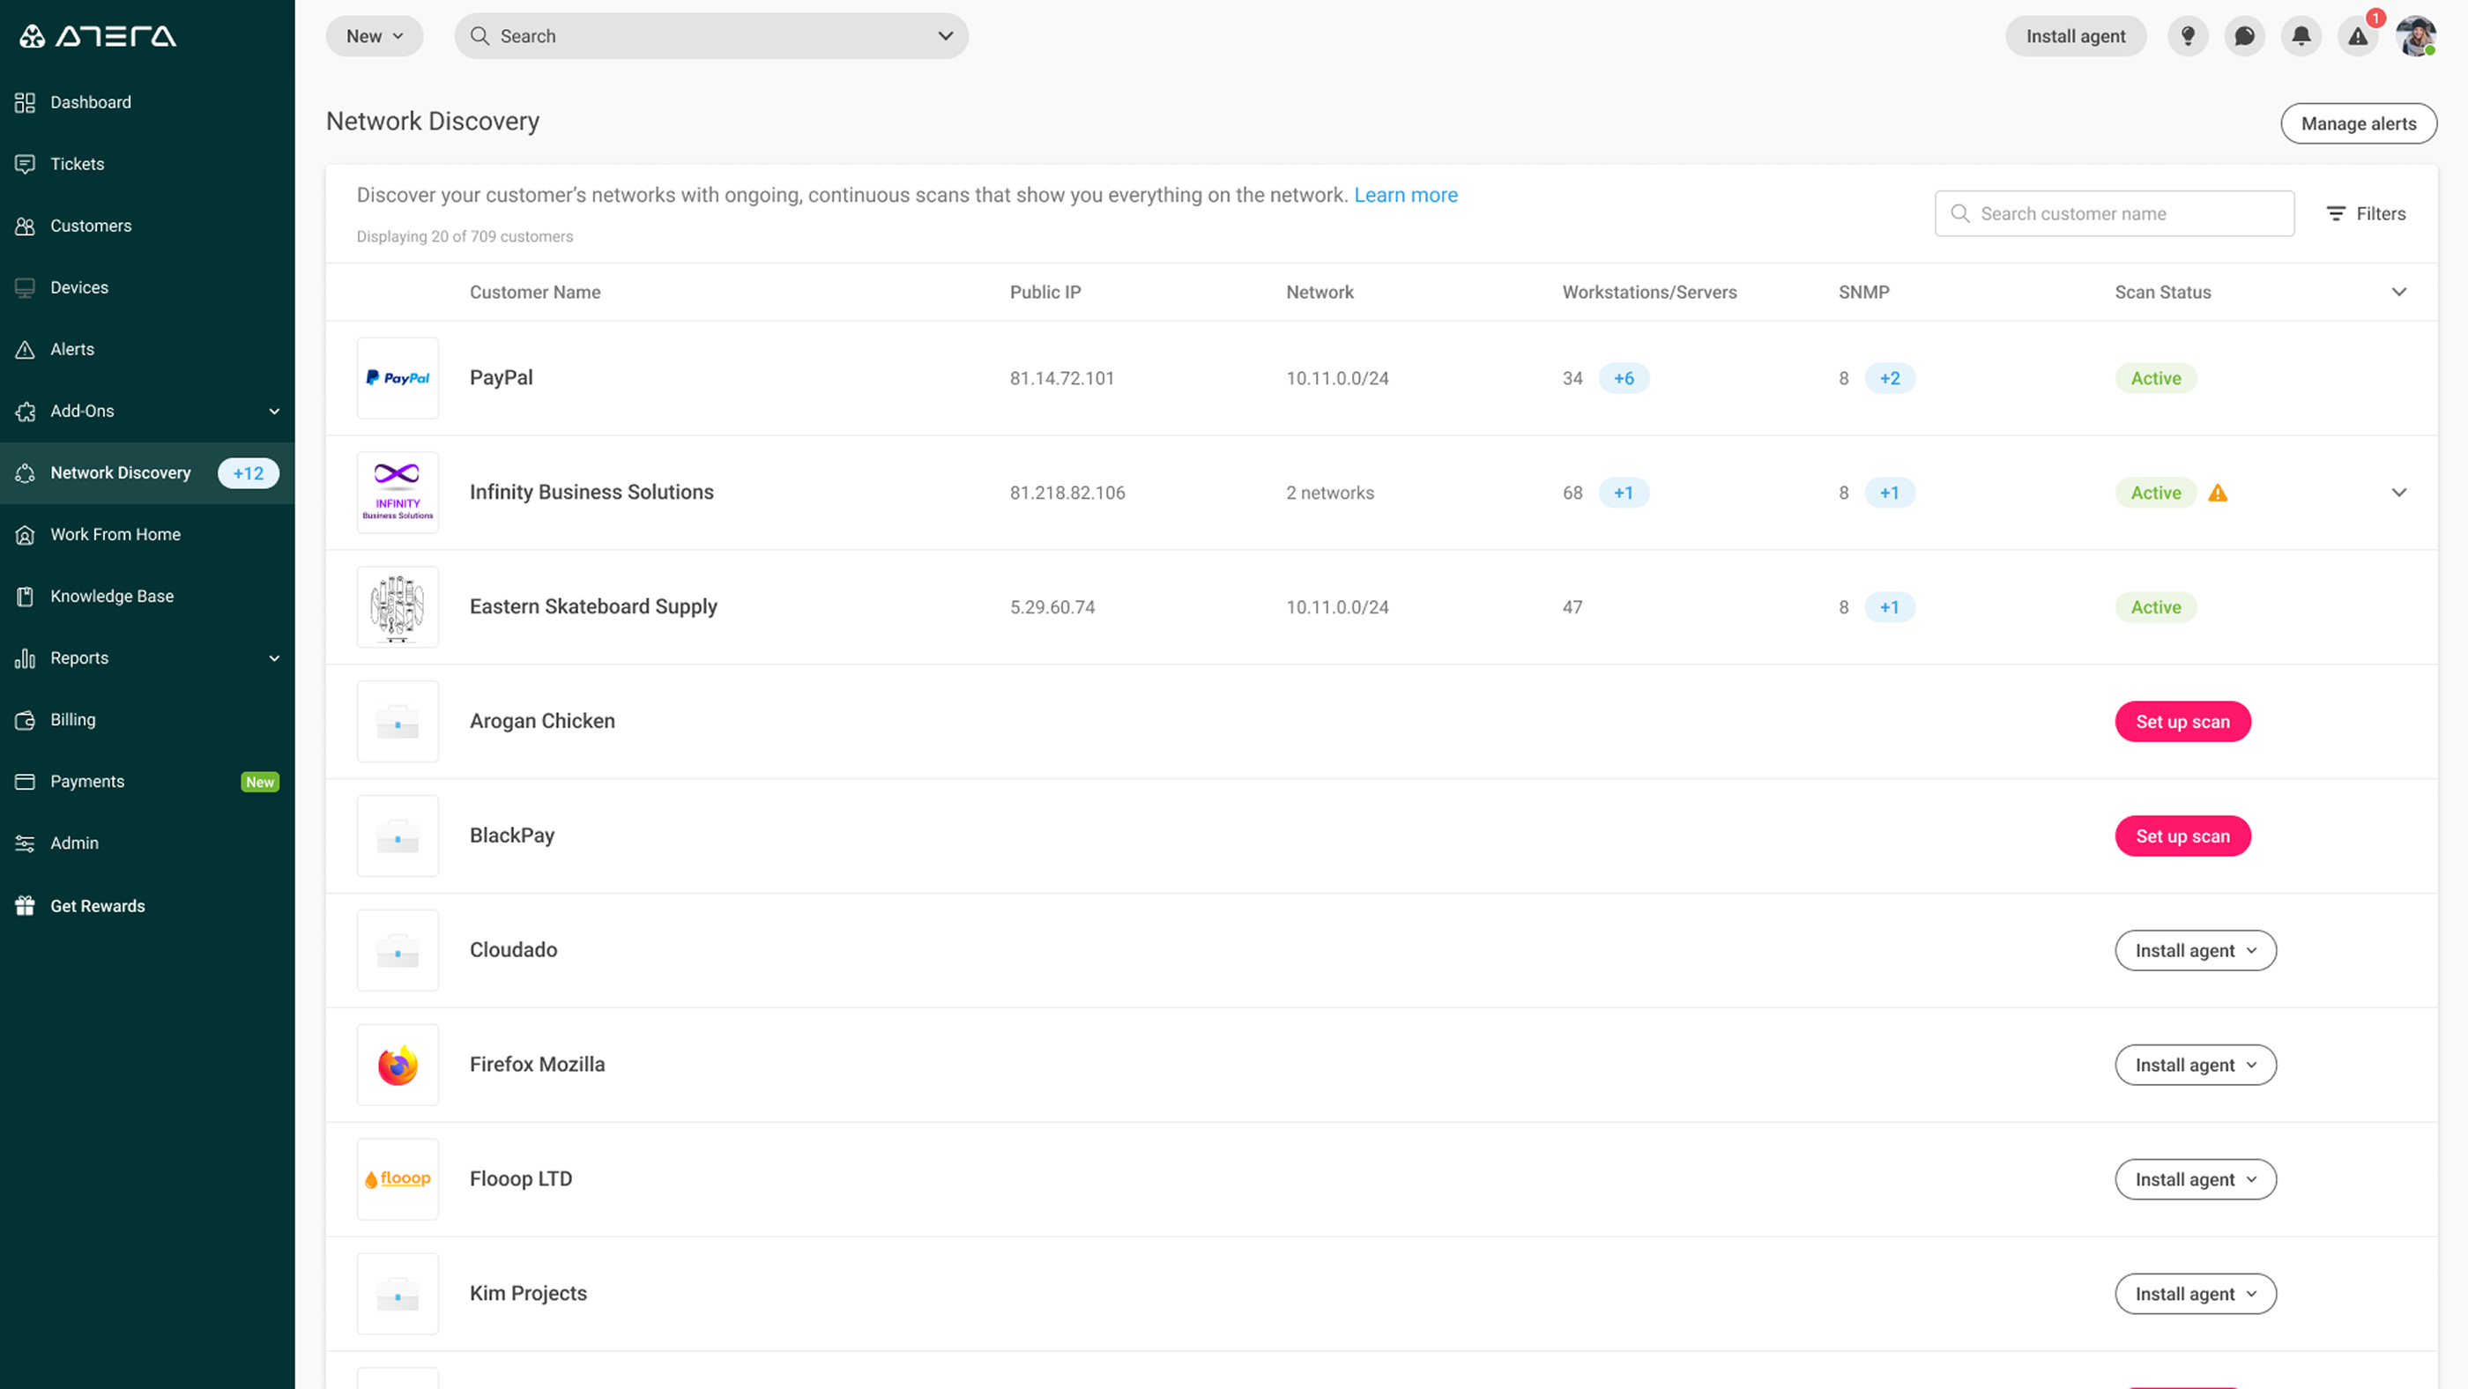Open Install agent dropdown for Firefox Mozilla
The image size is (2468, 1389).
(x=2196, y=1066)
